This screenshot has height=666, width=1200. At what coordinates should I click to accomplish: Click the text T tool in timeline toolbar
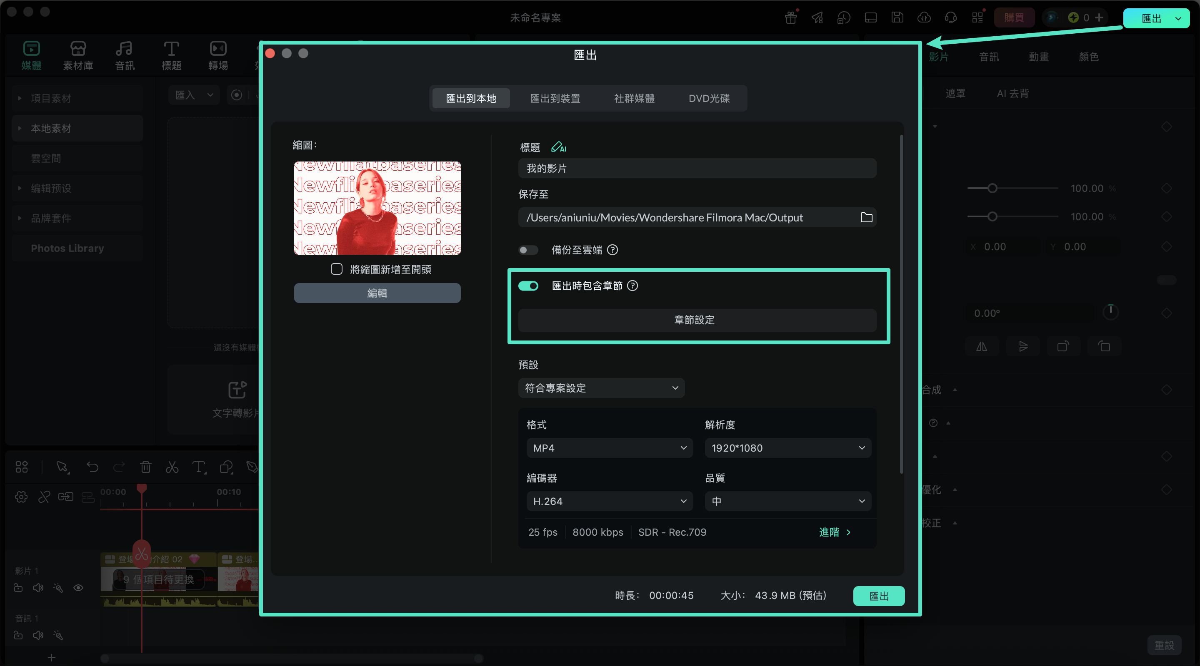[199, 467]
